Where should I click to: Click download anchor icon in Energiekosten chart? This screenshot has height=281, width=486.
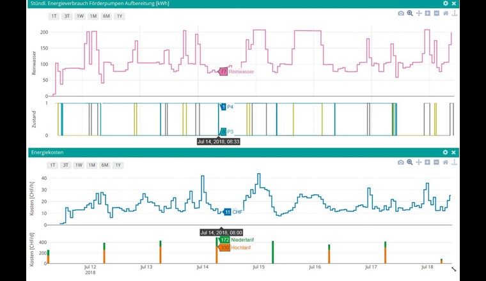454,163
